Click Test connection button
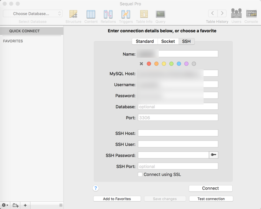This screenshot has height=209, width=261. tap(211, 199)
